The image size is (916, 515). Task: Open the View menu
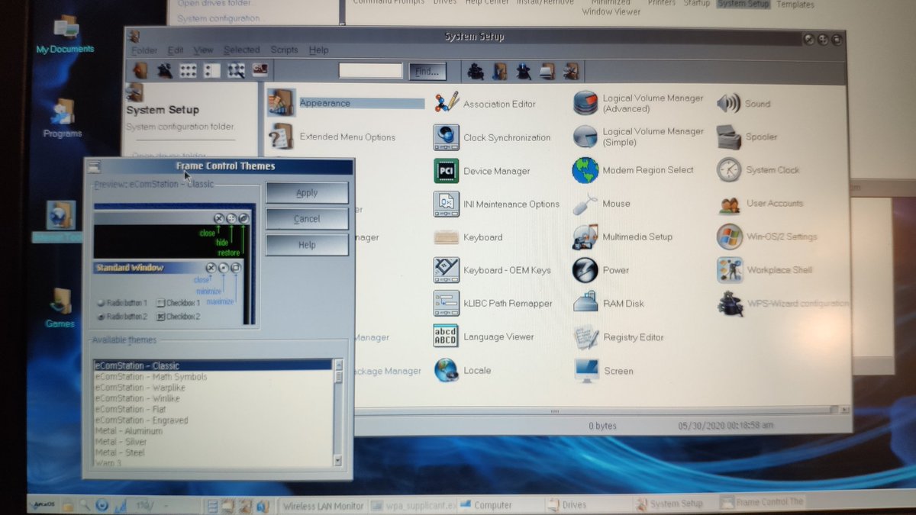tap(203, 50)
